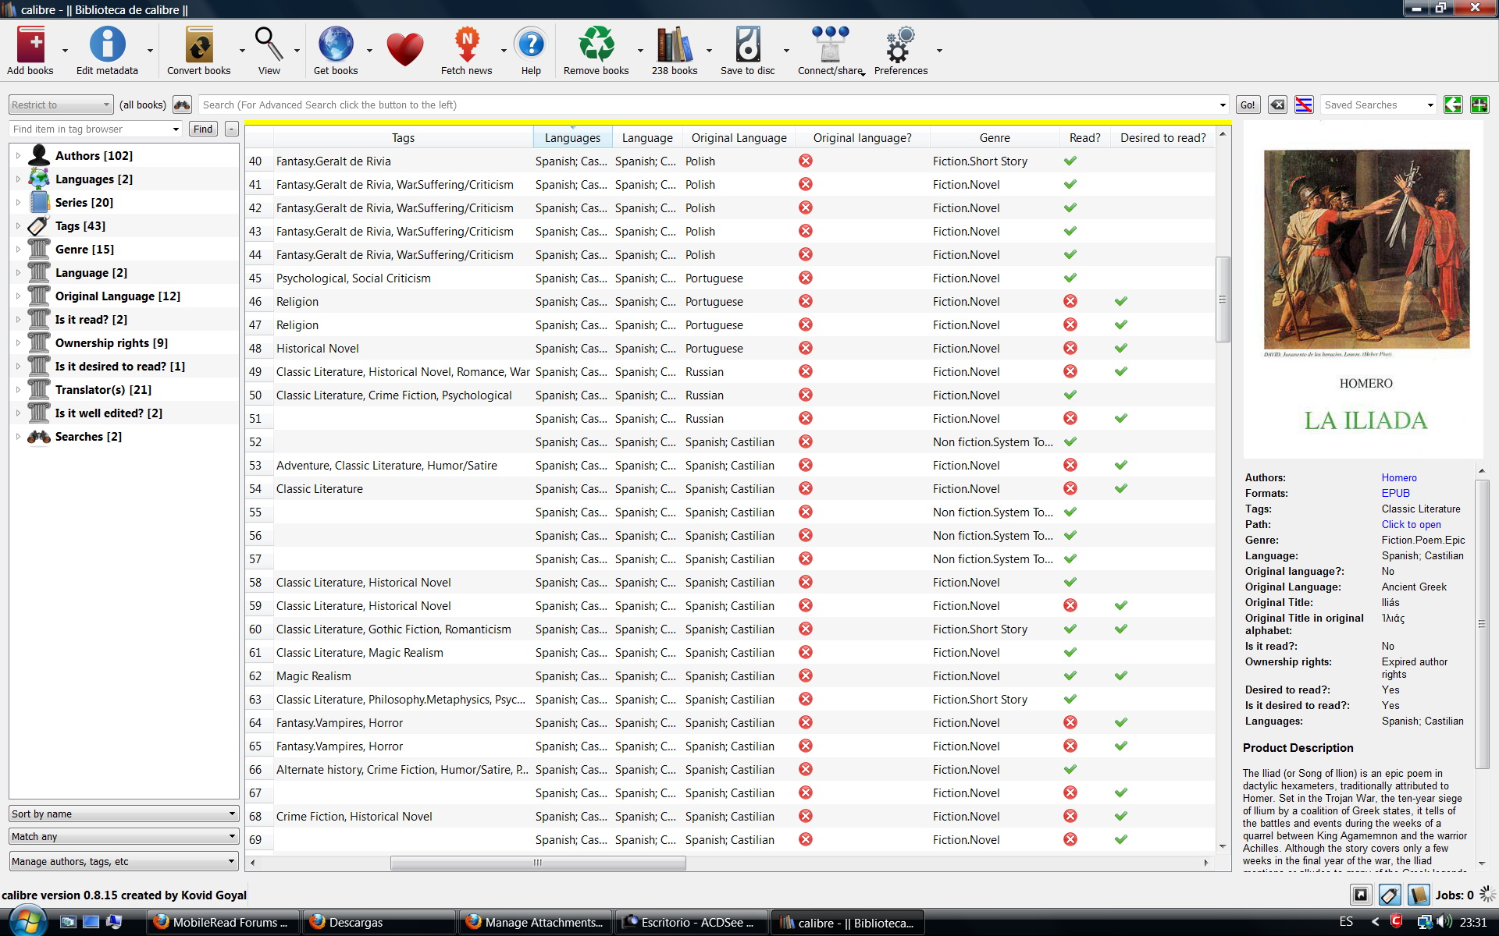
Task: Toggle Original language? mark in row 40
Action: pyautogui.click(x=806, y=161)
